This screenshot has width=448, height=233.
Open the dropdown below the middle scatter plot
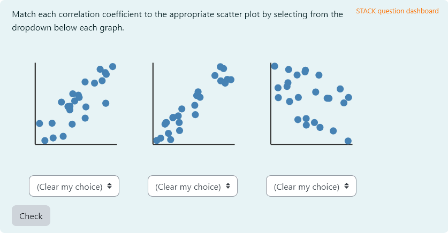(x=193, y=187)
